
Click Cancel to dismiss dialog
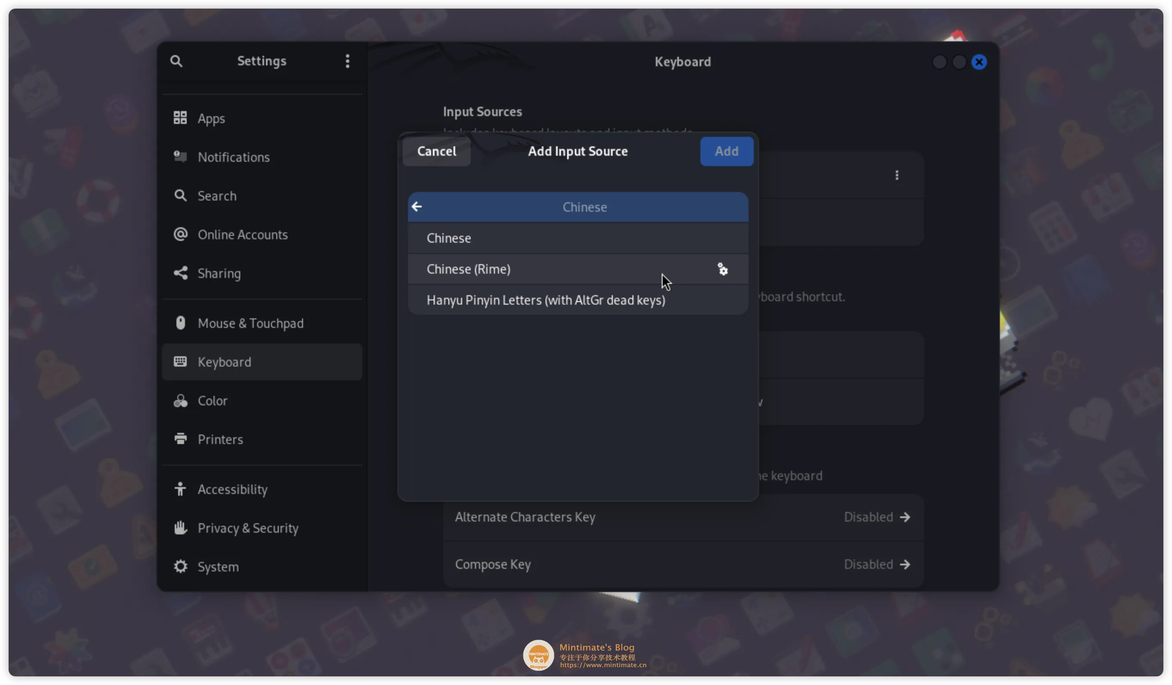point(435,151)
